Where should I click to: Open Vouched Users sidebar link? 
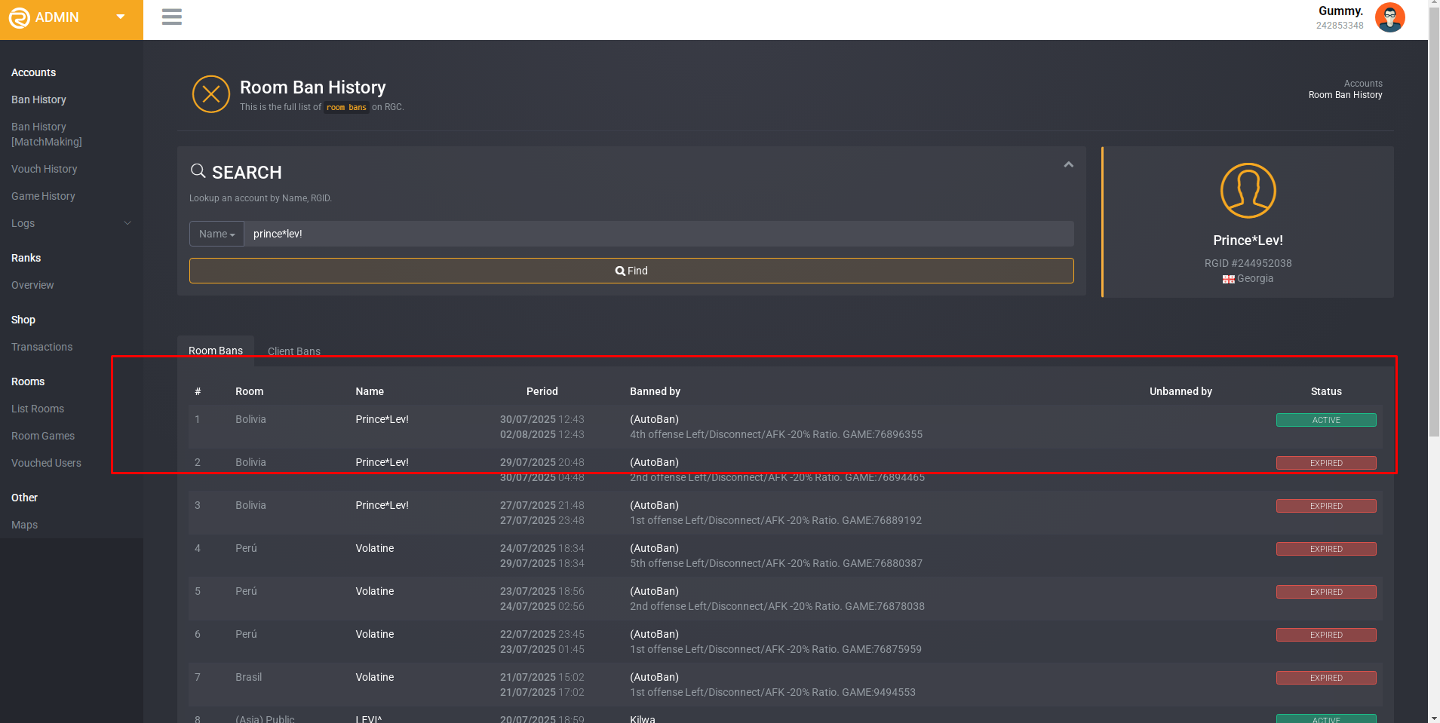(46, 463)
